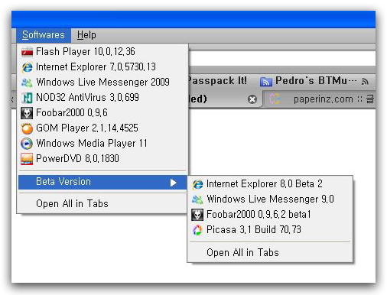Click the PowerDVD icon
Viewport: 387px width, 295px height.
click(x=27, y=159)
